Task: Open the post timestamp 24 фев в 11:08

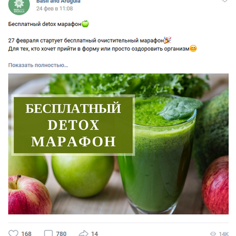Action: (x=54, y=9)
